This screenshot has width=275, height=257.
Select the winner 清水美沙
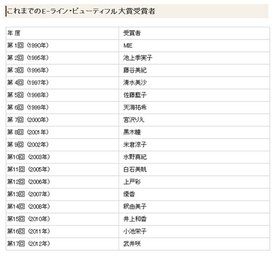[135, 83]
